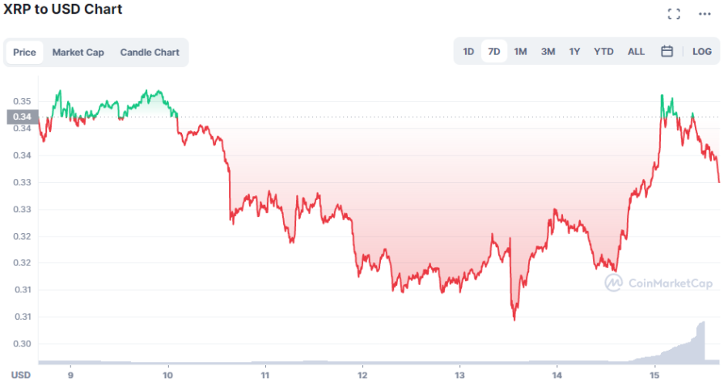Switch to the Price tab
This screenshot has width=728, height=383.
24,53
